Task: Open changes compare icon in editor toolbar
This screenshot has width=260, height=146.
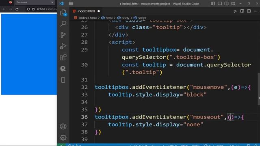Action: (242, 11)
